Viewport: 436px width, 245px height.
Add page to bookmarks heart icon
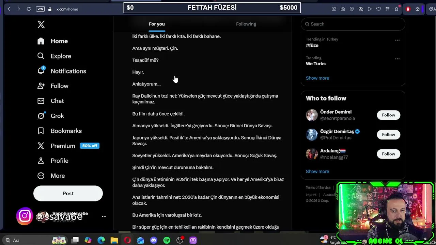pyautogui.click(x=378, y=9)
